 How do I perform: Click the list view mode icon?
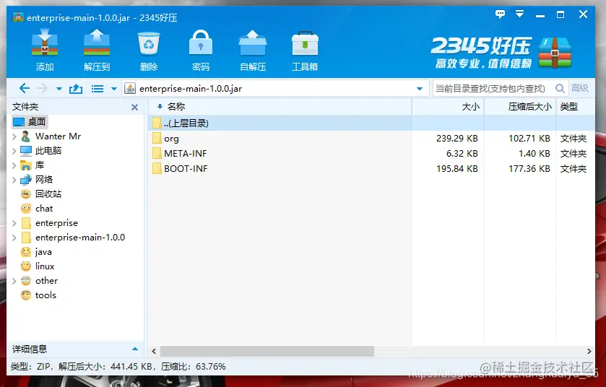pos(97,89)
